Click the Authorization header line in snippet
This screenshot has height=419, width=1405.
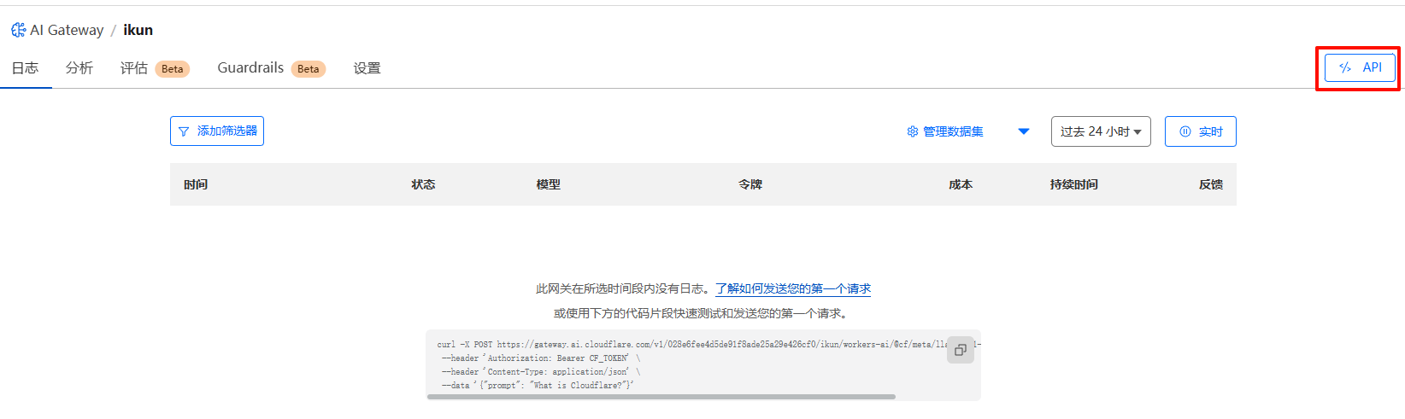click(540, 358)
